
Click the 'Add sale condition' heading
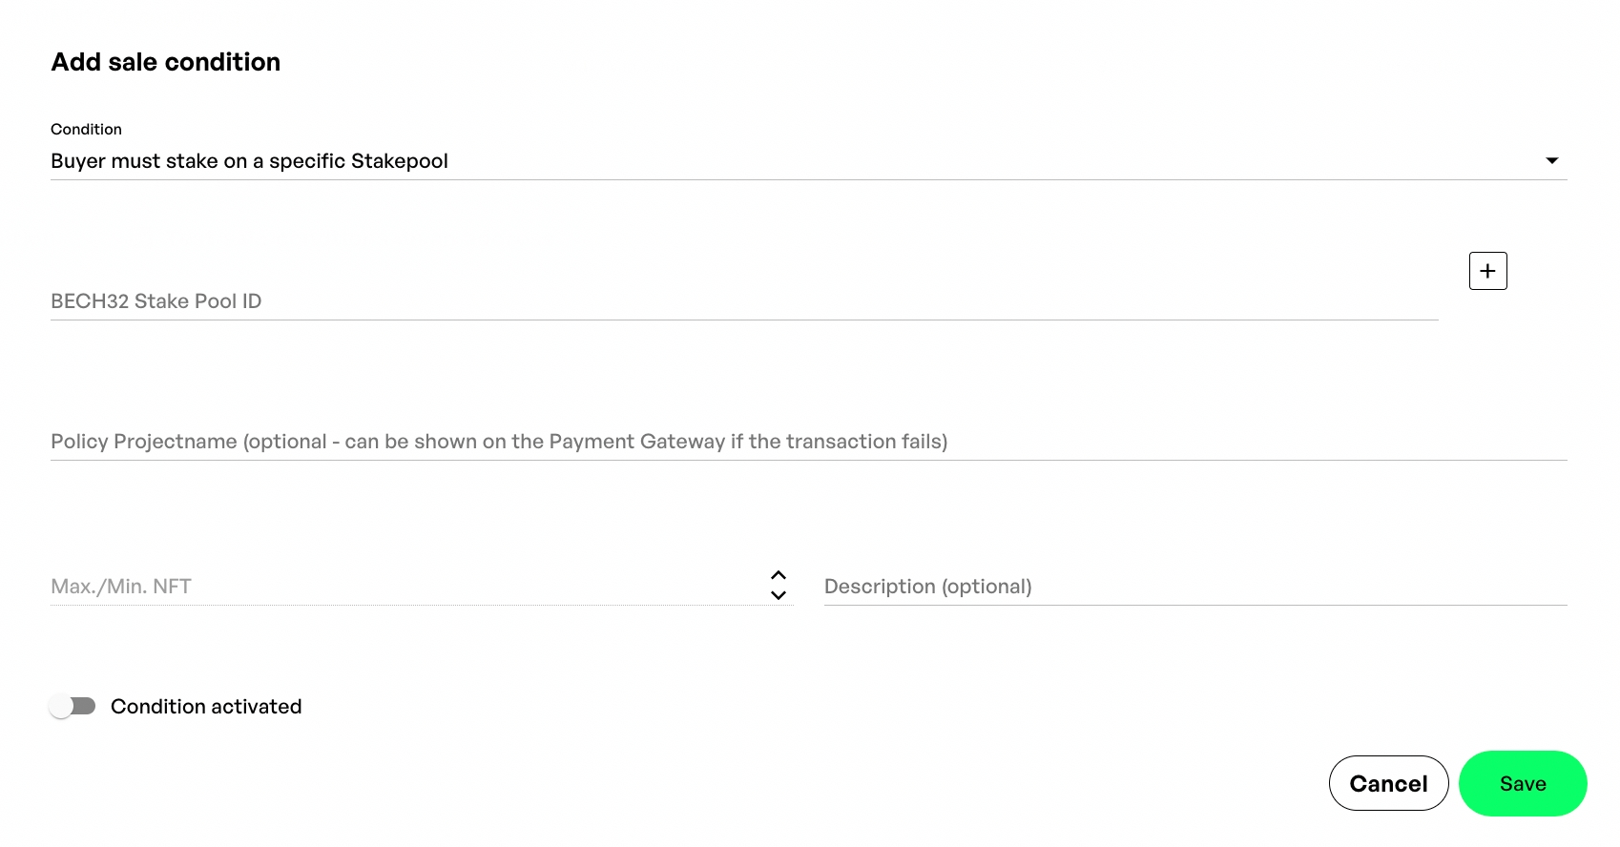166,62
